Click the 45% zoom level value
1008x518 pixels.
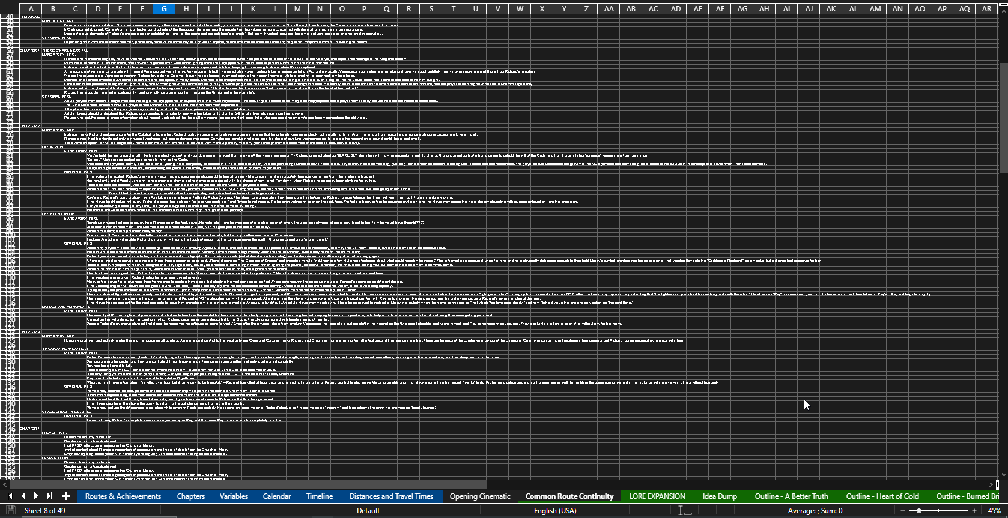click(x=994, y=511)
